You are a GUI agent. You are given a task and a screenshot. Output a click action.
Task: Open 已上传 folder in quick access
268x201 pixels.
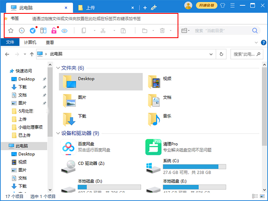coord(21,135)
